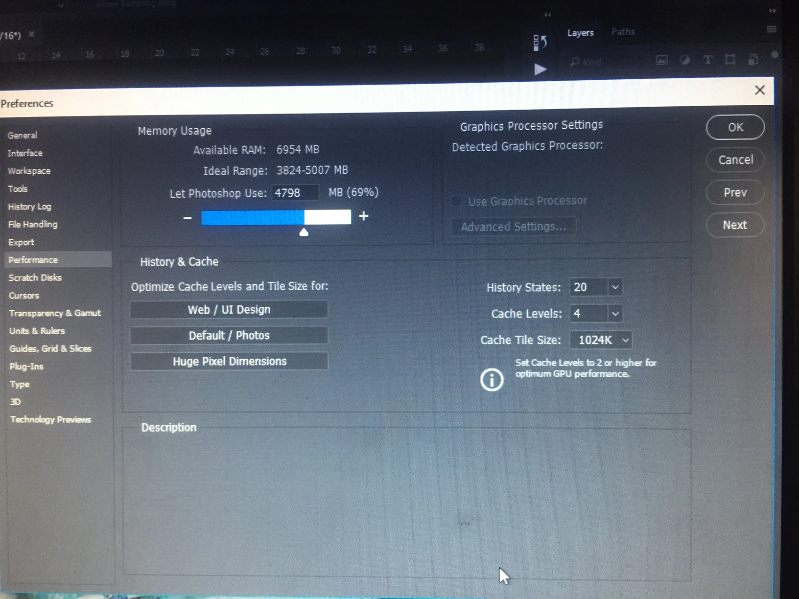Go to Tools preferences category
799x599 pixels.
pos(18,188)
